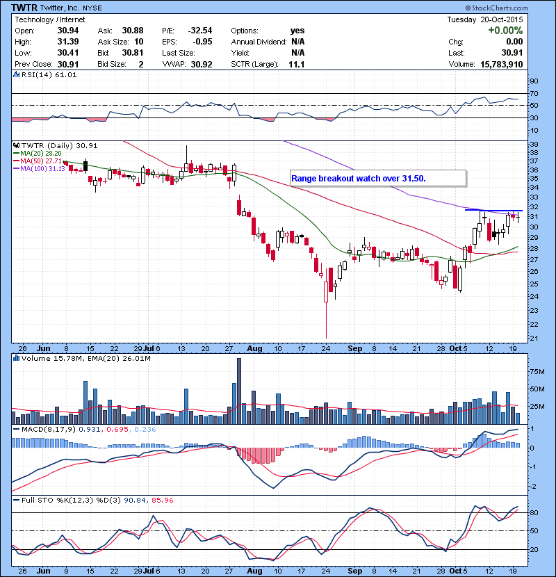The width and height of the screenshot is (556, 577).
Task: Select the red stochastic %D value 85.96
Action: [162, 500]
